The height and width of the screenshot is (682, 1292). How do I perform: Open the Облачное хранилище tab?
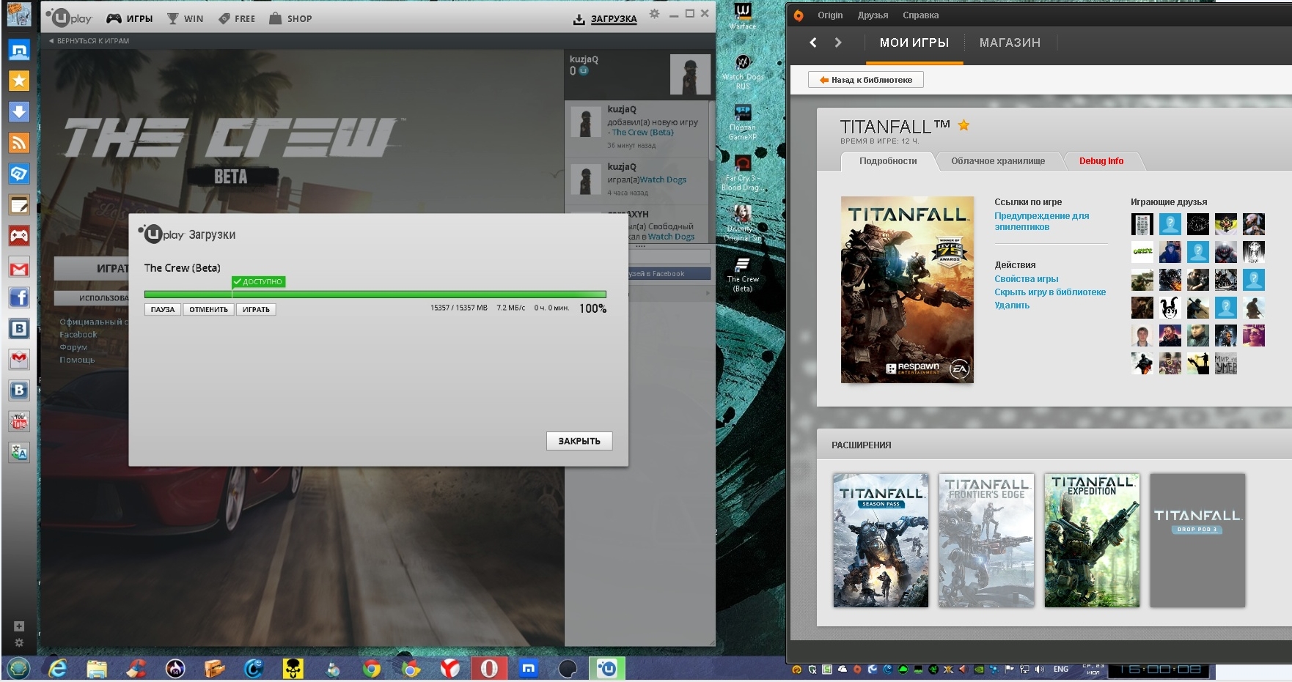click(x=998, y=161)
